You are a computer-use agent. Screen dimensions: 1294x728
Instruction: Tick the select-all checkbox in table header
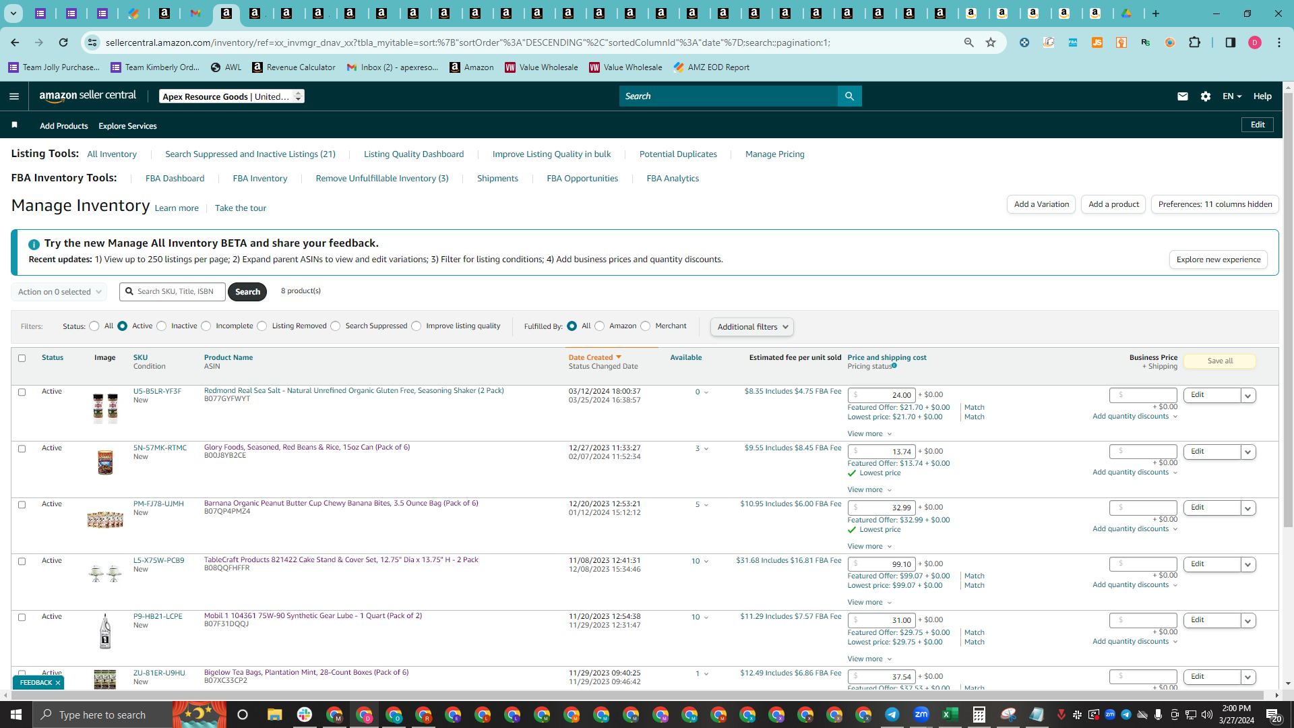click(x=22, y=359)
